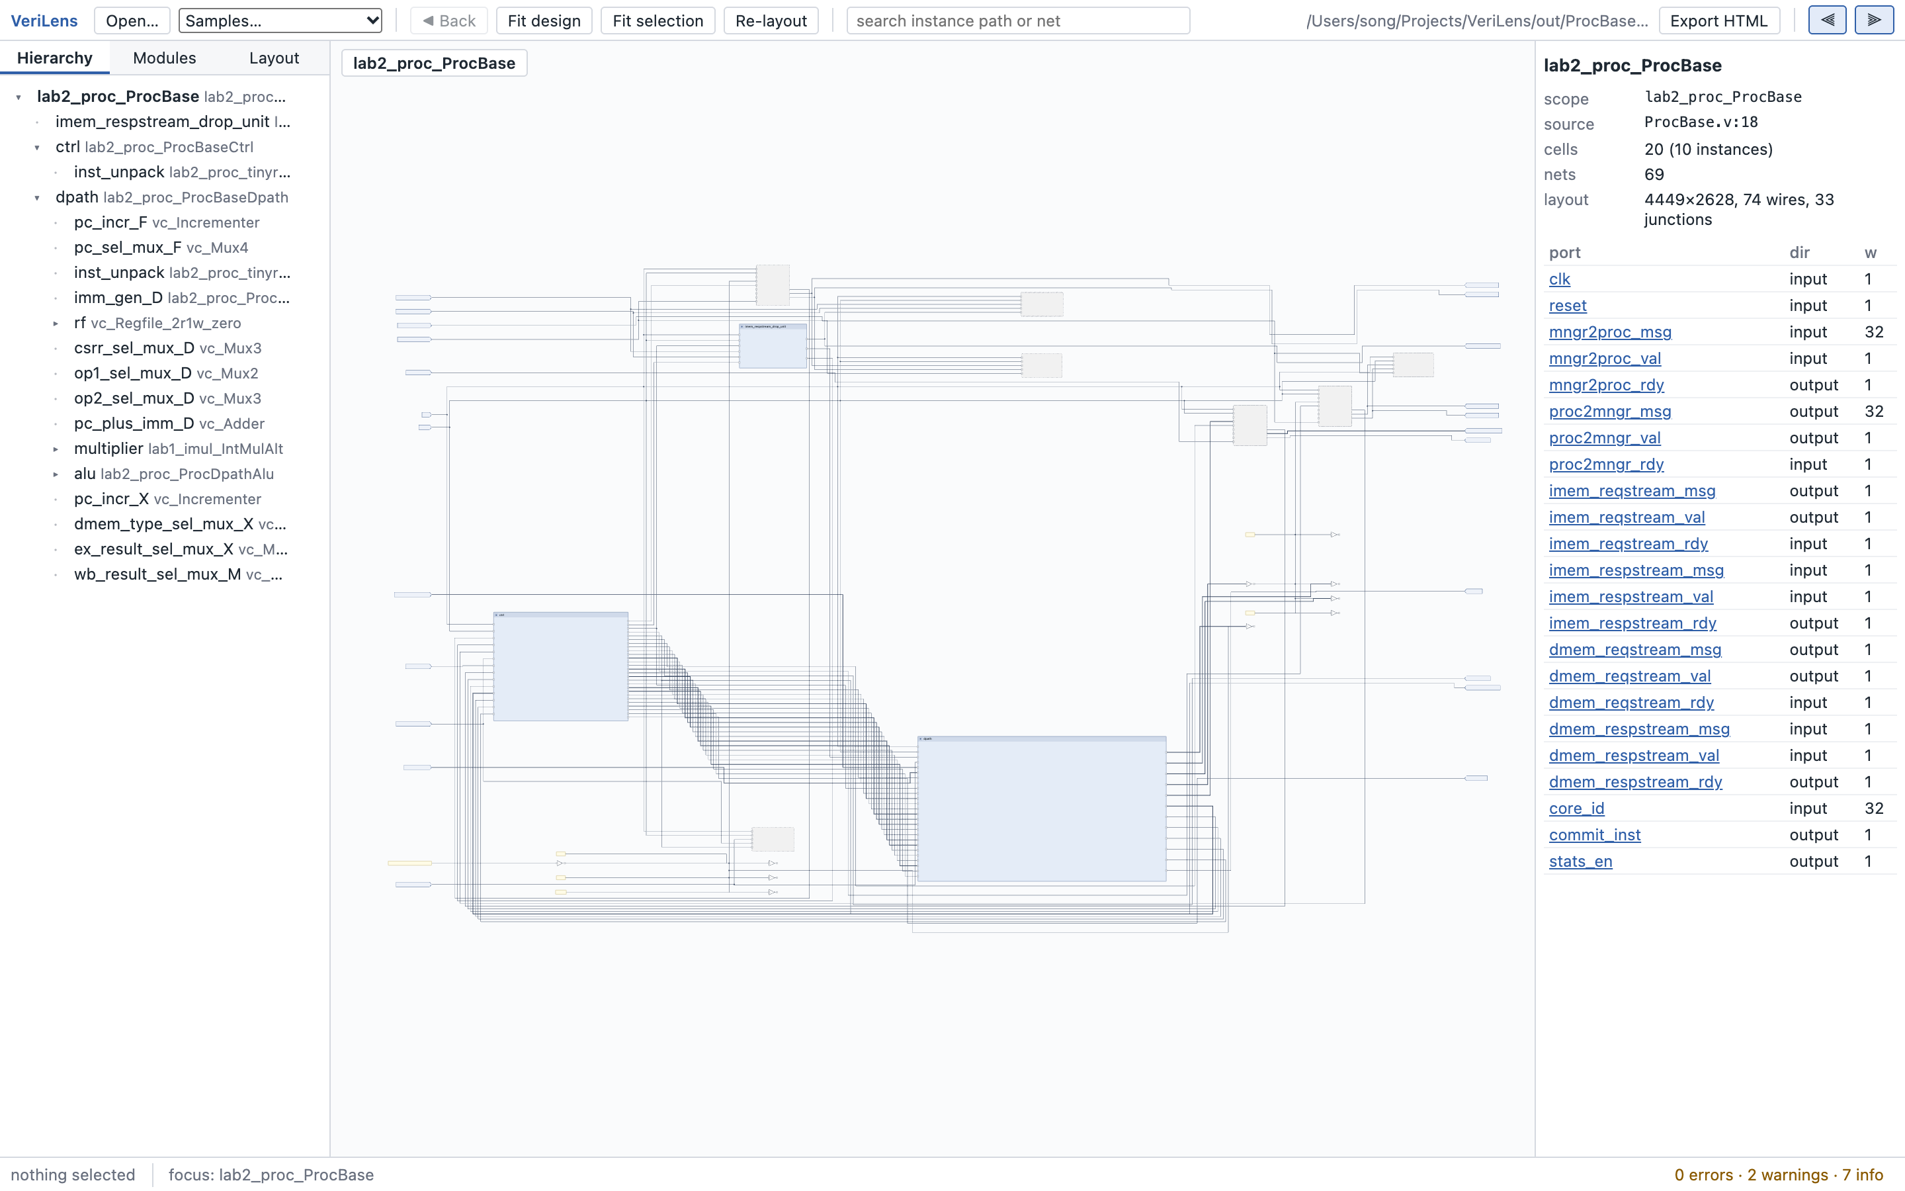Collapse the ctrl tree node
The width and height of the screenshot is (1905, 1191).
click(37, 148)
